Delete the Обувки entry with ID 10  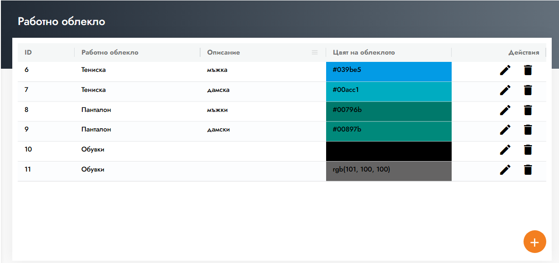point(528,150)
